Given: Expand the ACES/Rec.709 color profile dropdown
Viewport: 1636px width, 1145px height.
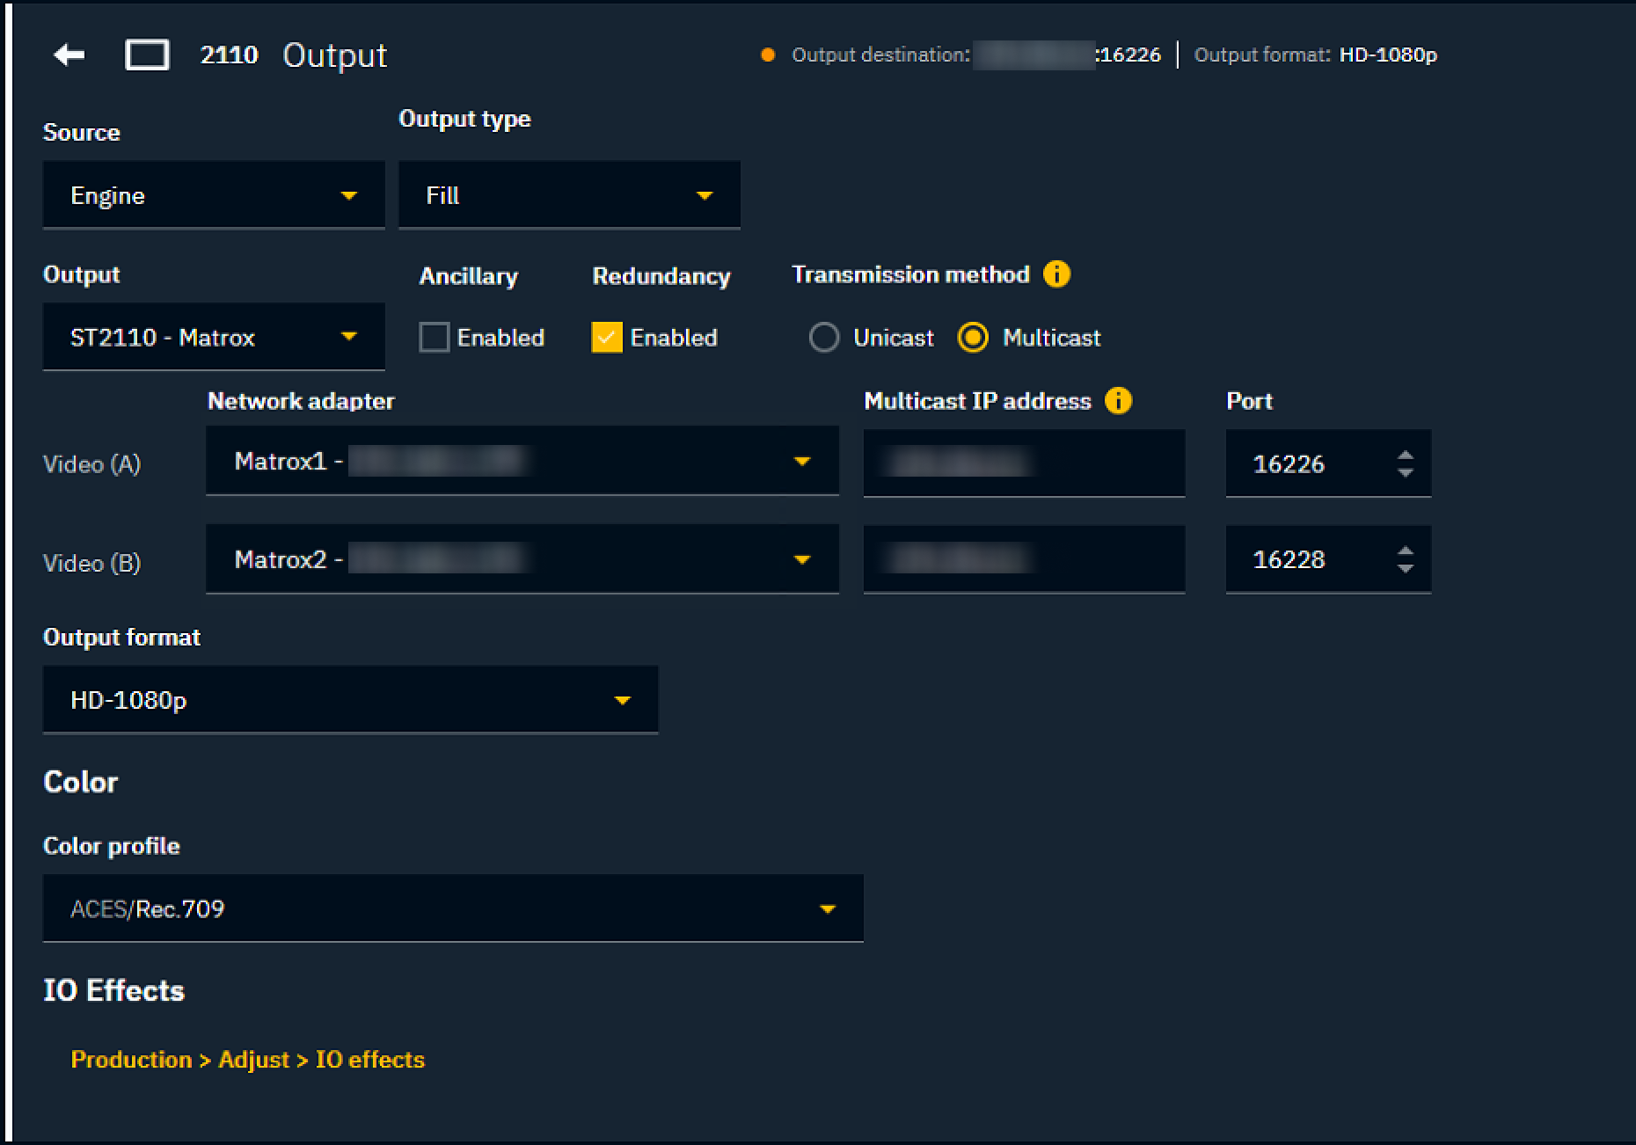Looking at the screenshot, I should 452,908.
